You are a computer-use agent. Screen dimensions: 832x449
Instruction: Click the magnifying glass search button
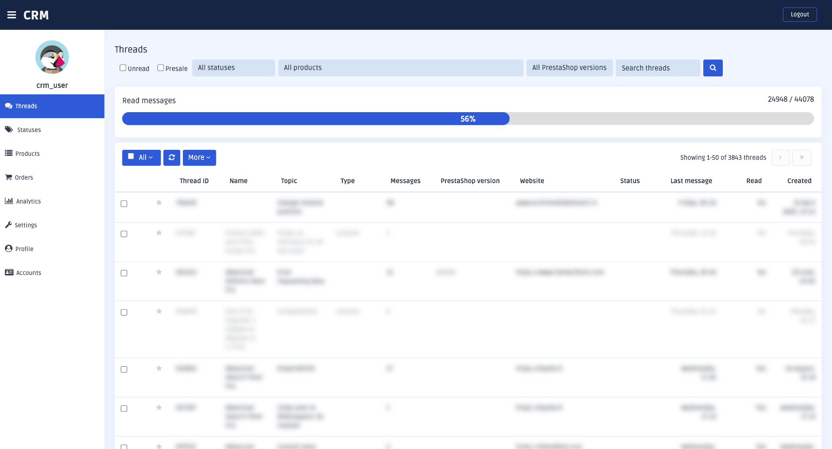point(713,68)
